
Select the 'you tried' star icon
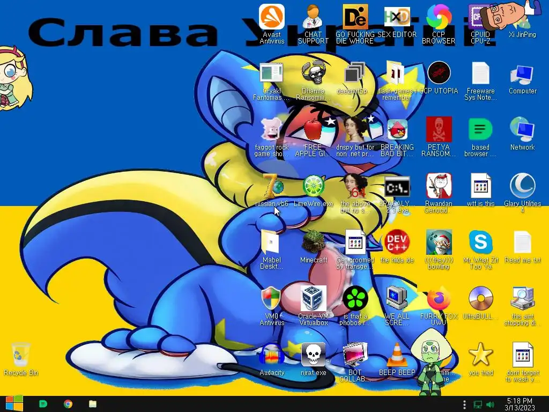pos(480,359)
